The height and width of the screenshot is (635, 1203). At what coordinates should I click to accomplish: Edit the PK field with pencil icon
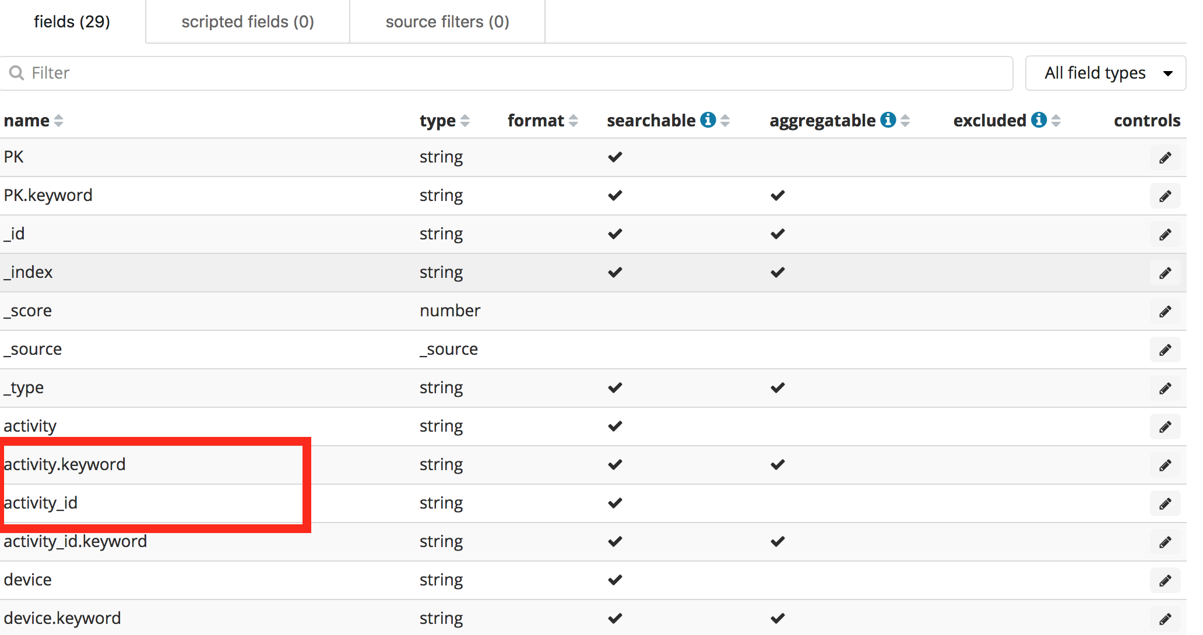(1165, 158)
